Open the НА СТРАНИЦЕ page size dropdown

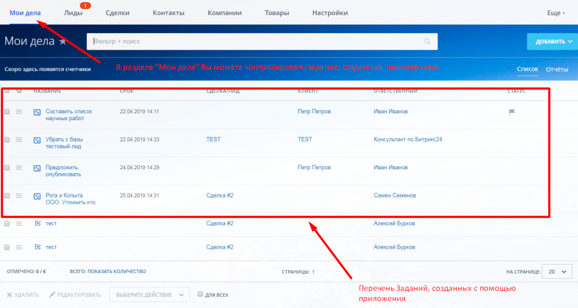[x=557, y=271]
